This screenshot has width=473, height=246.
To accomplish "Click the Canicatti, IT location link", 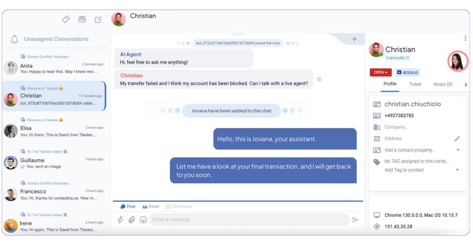I will [x=397, y=58].
